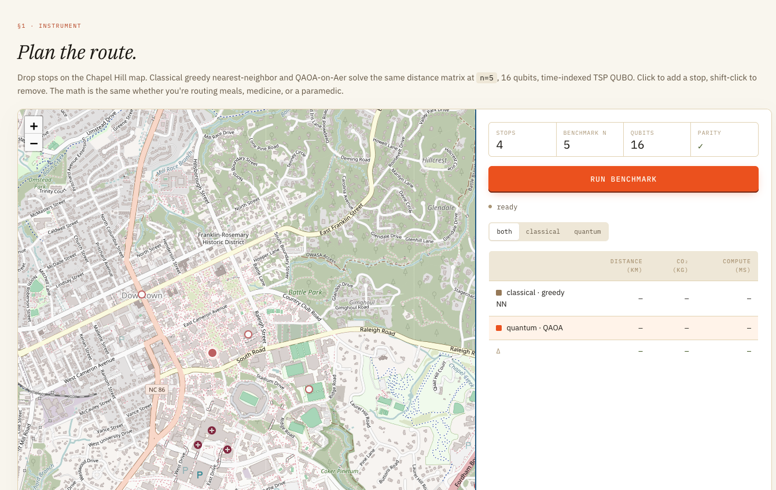Click the quantum QAOA orange swatch
Screen dimensions: 776x490
(x=499, y=328)
